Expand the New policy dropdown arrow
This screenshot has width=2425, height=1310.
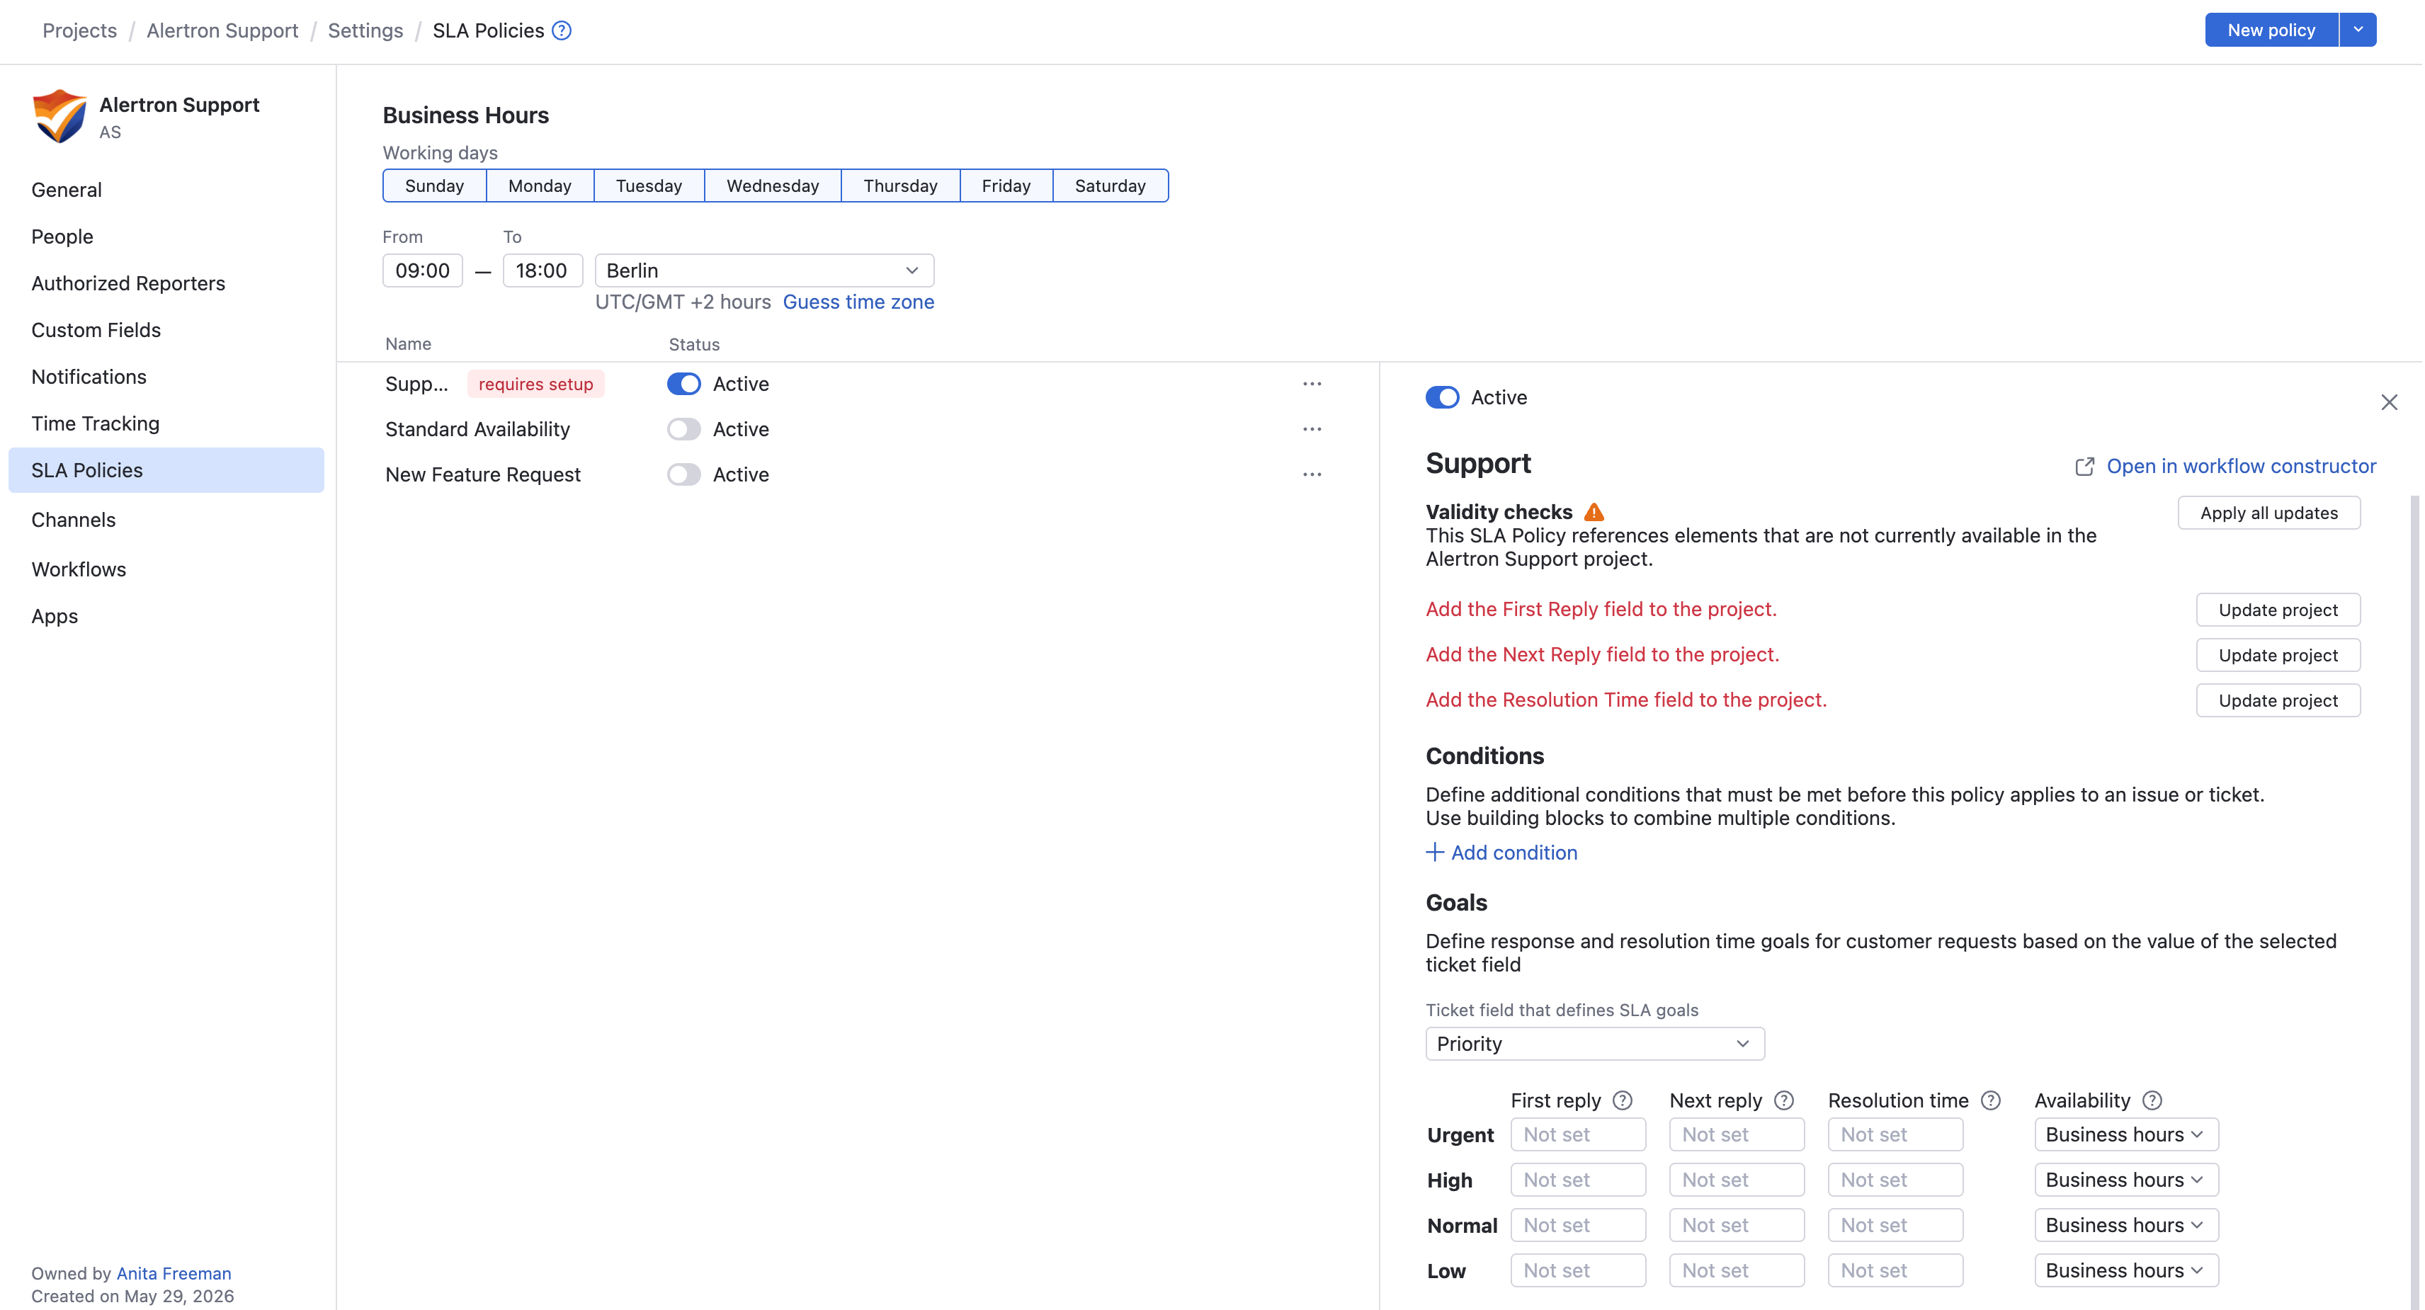tap(2358, 29)
